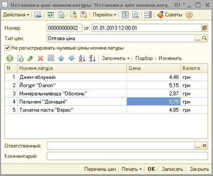Click the gray finish editing icon
This screenshot has height=176, width=213.
pyautogui.click(x=51, y=58)
